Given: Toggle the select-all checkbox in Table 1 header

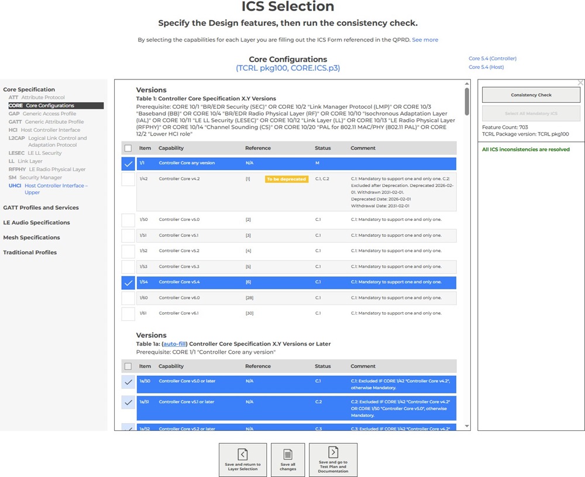Looking at the screenshot, I should (x=128, y=148).
